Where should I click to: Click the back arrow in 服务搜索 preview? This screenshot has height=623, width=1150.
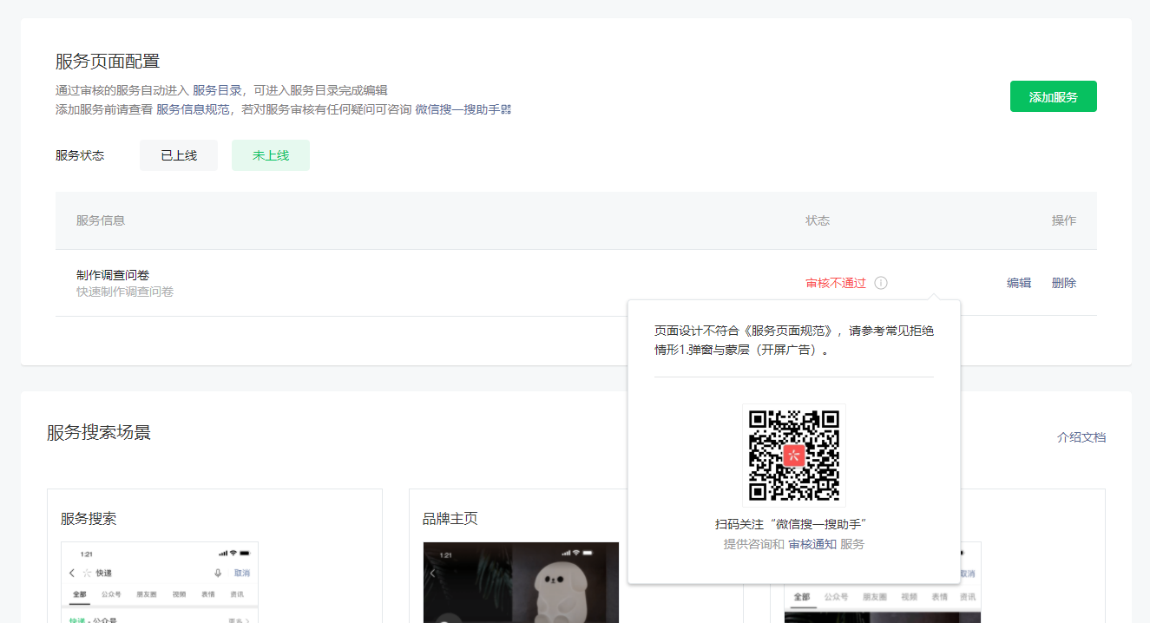71,573
